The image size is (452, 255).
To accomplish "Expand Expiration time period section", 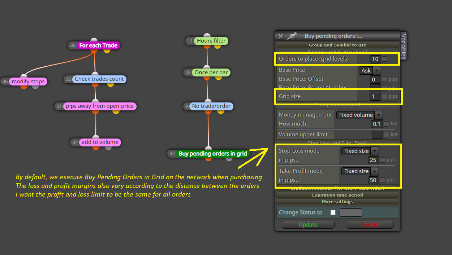I will coord(337,195).
